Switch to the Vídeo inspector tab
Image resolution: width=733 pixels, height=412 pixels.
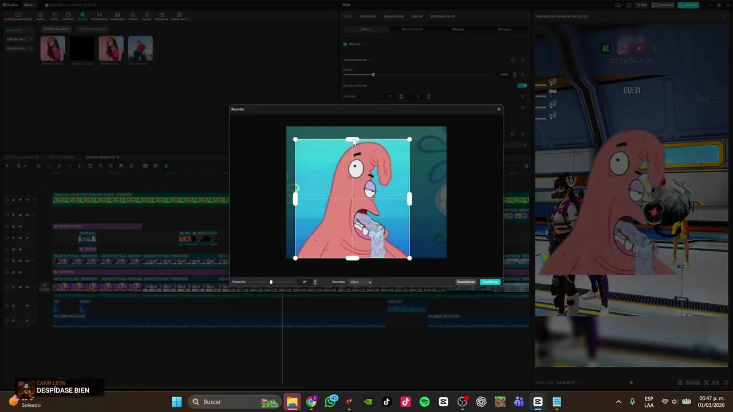click(348, 16)
